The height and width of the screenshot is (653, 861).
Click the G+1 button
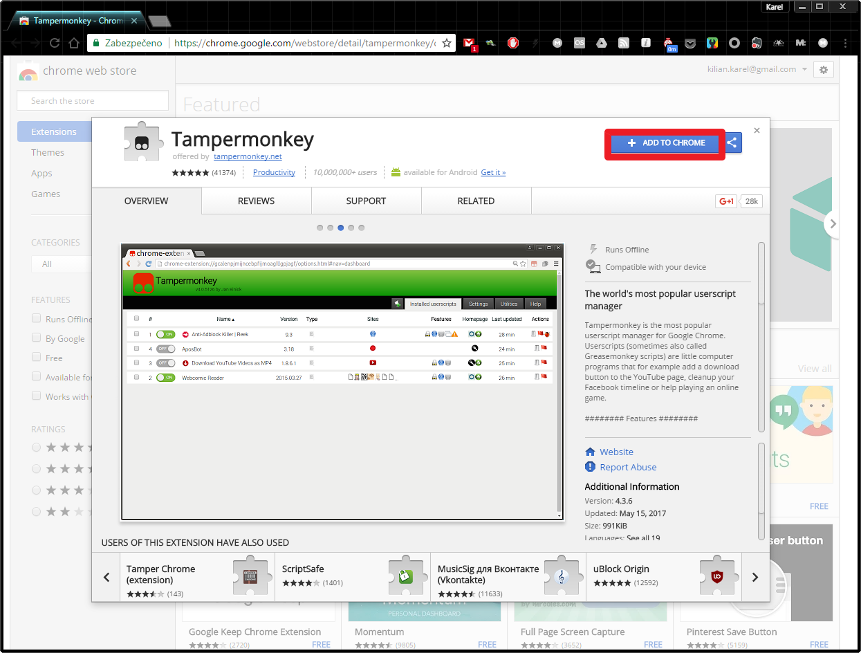coord(726,201)
